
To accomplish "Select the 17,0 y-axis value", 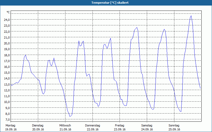I will tap(7, 61).
